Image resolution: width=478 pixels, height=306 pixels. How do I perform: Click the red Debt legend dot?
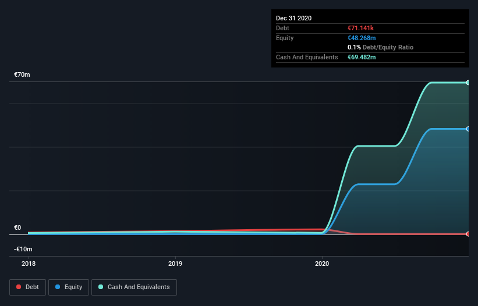[x=19, y=287]
